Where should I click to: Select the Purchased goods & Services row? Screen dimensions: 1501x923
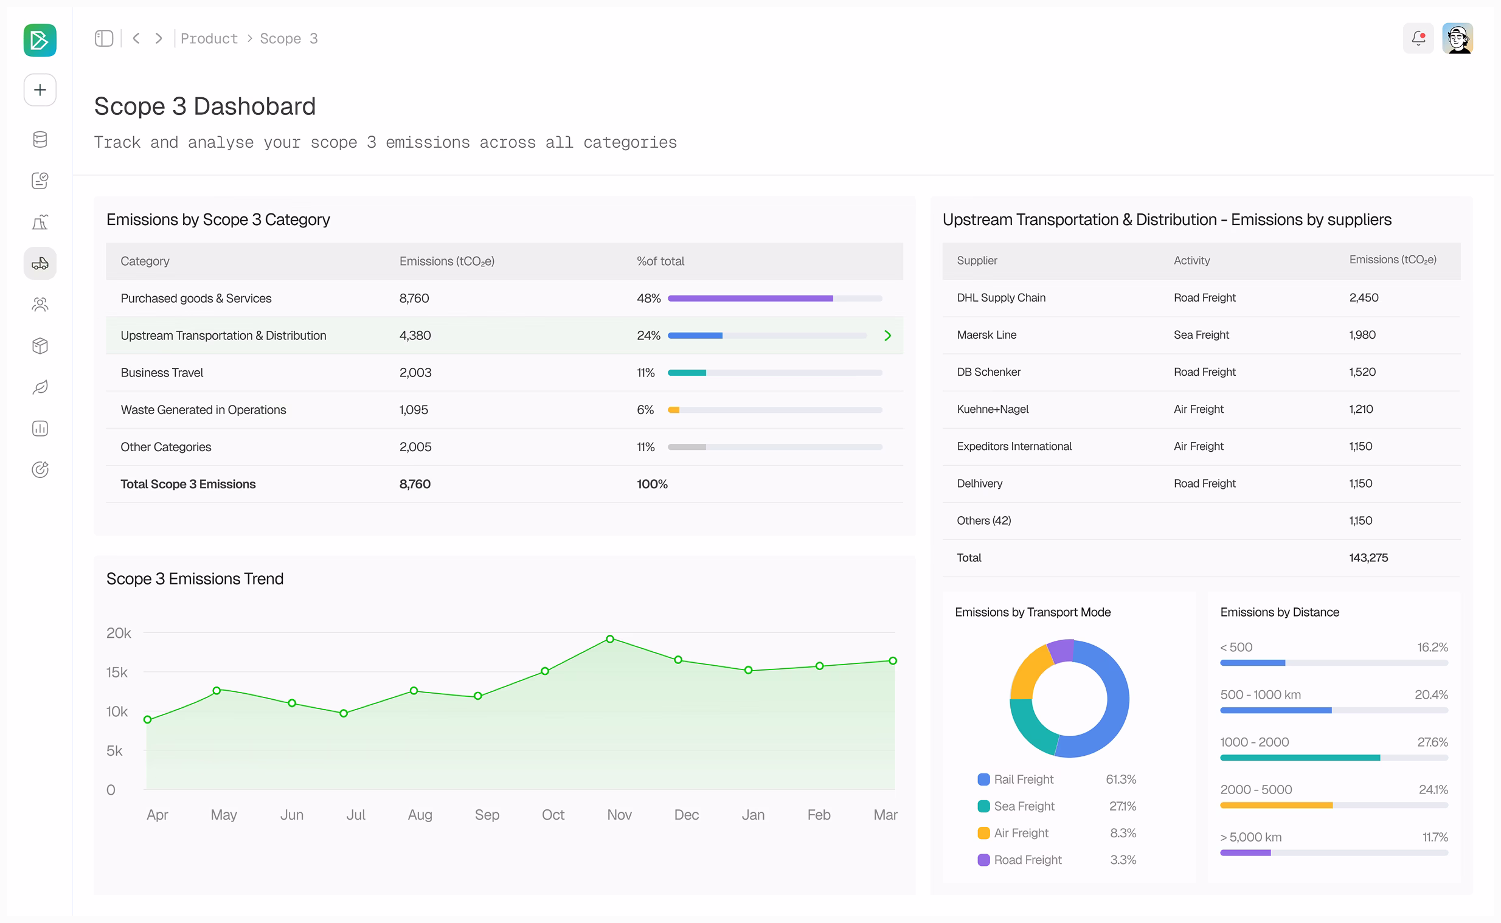505,299
